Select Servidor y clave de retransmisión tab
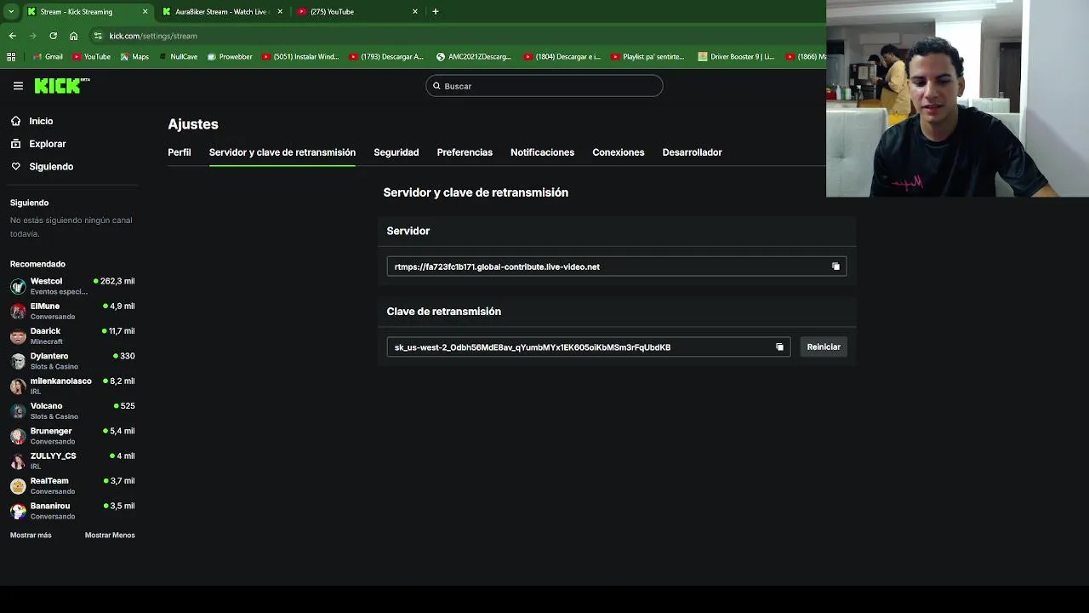Image resolution: width=1089 pixels, height=613 pixels. (282, 152)
